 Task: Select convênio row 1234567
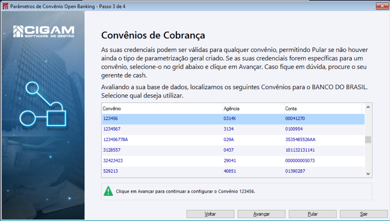pyautogui.click(x=112, y=129)
